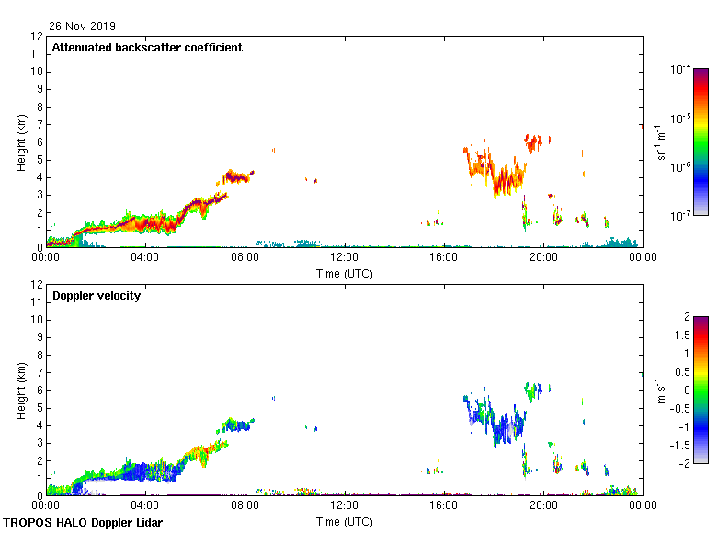Select the 10⁻⁴ label on backscatter color bar
717x533 pixels.
pyautogui.click(x=680, y=70)
